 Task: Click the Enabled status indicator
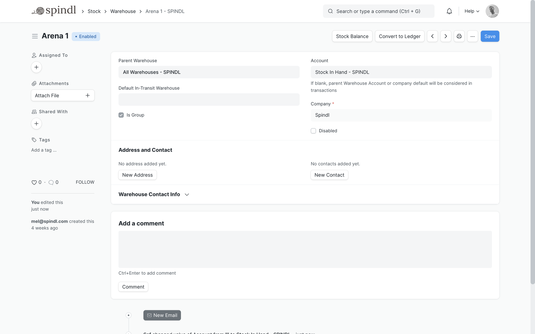click(86, 36)
